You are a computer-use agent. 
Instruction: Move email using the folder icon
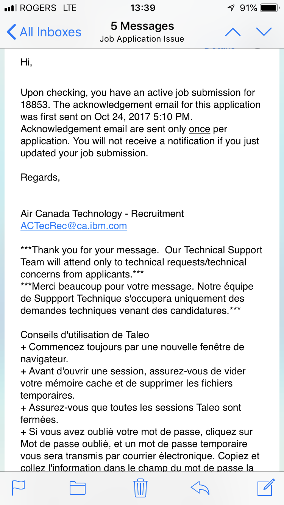pyautogui.click(x=78, y=488)
